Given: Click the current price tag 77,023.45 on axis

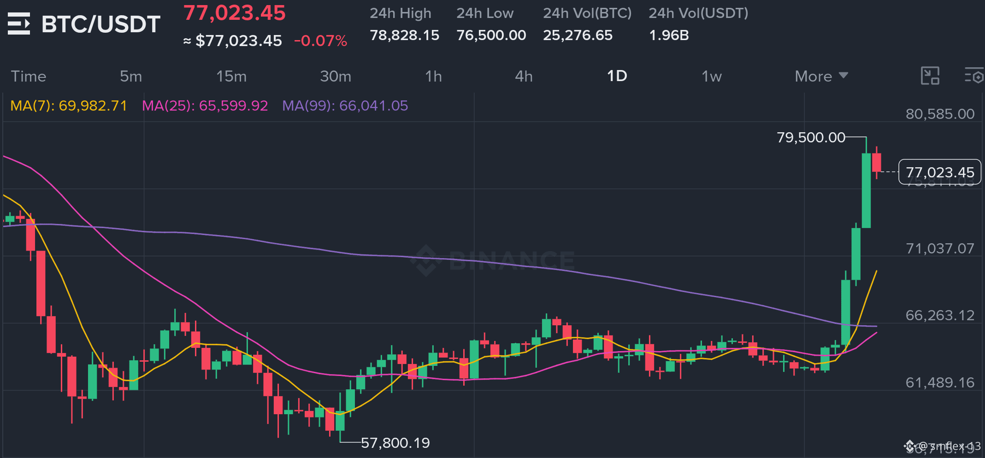Looking at the screenshot, I should pos(940,172).
